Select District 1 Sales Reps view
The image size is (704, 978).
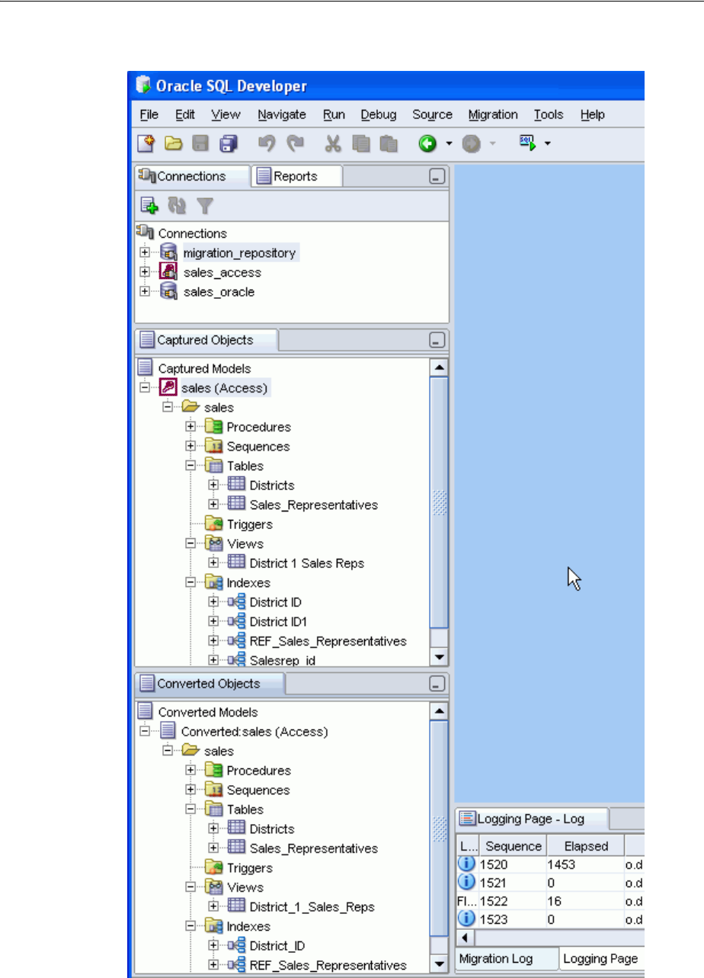307,563
